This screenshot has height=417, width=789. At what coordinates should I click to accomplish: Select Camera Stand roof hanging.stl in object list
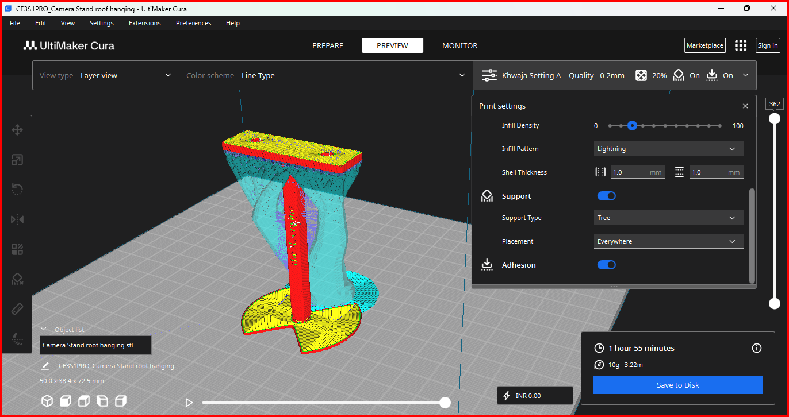tap(95, 345)
